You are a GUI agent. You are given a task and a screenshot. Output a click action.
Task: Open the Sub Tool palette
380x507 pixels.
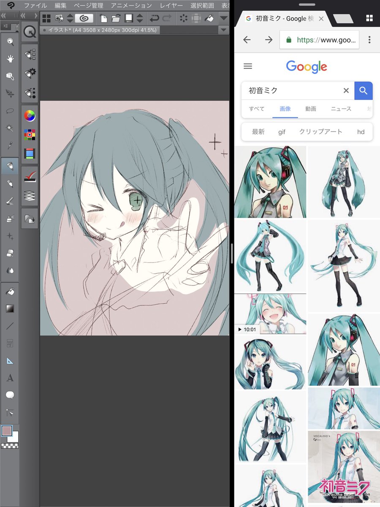coord(30,55)
